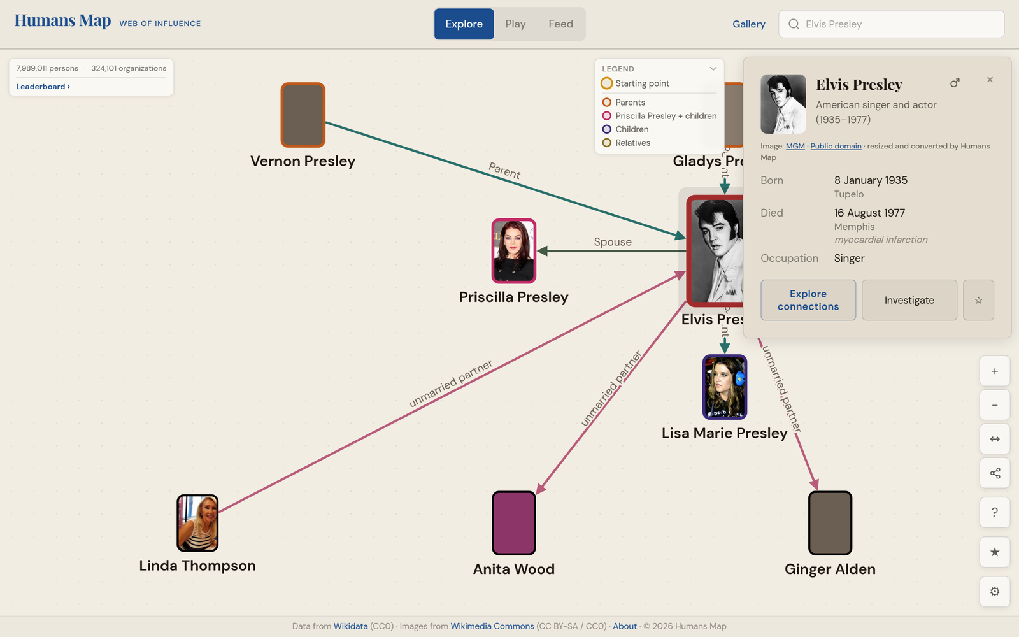
Task: Open the About footer link
Action: 625,626
